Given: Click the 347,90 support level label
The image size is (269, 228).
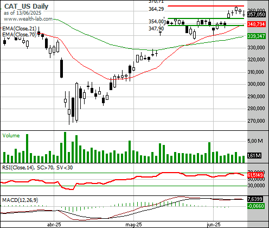Looking at the screenshot, I should click(156, 29).
